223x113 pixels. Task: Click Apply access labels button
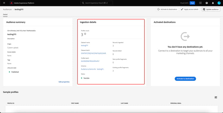click(190, 10)
